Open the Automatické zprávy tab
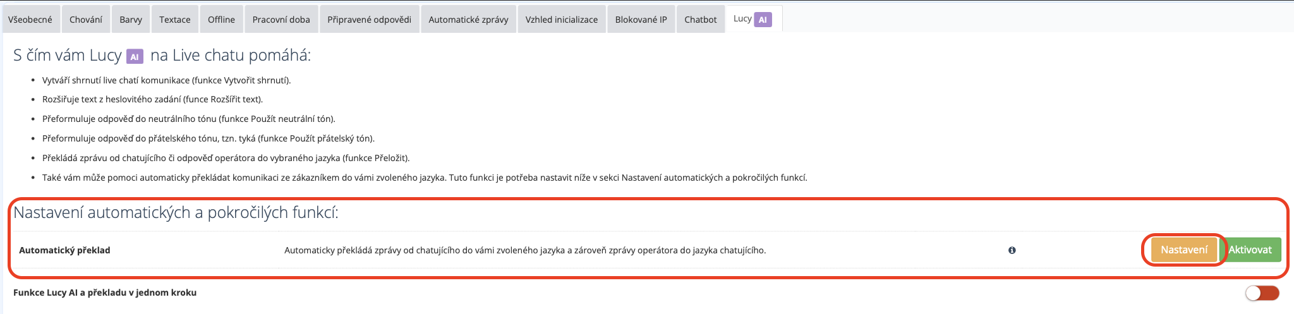The height and width of the screenshot is (314, 1294). click(469, 20)
